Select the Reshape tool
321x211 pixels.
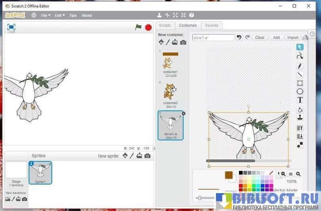coord(300,56)
